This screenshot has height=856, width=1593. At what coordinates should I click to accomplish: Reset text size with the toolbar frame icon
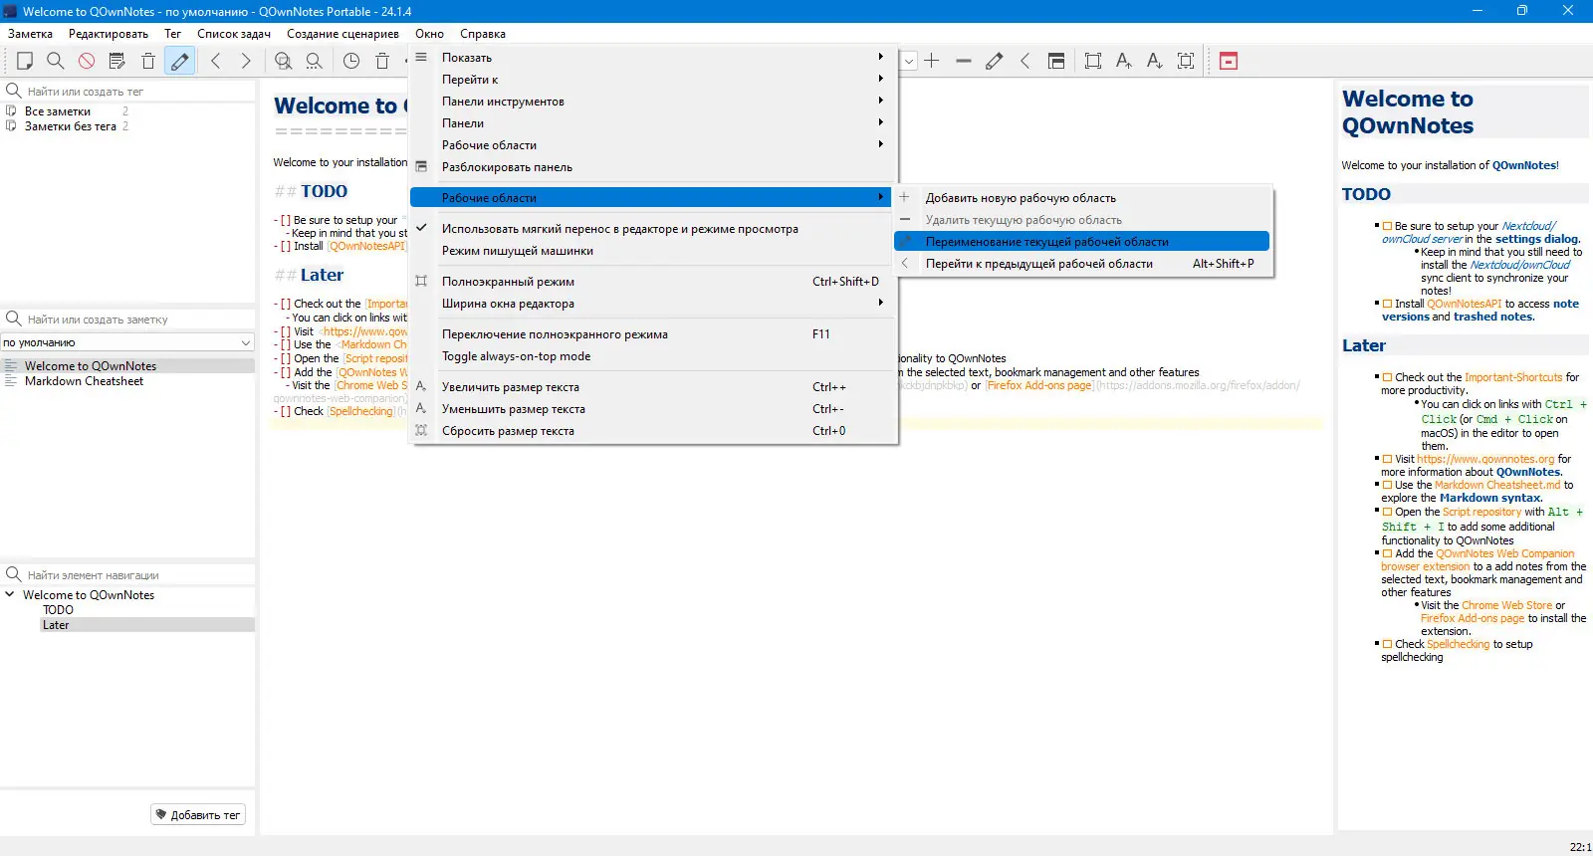pyautogui.click(x=1186, y=61)
